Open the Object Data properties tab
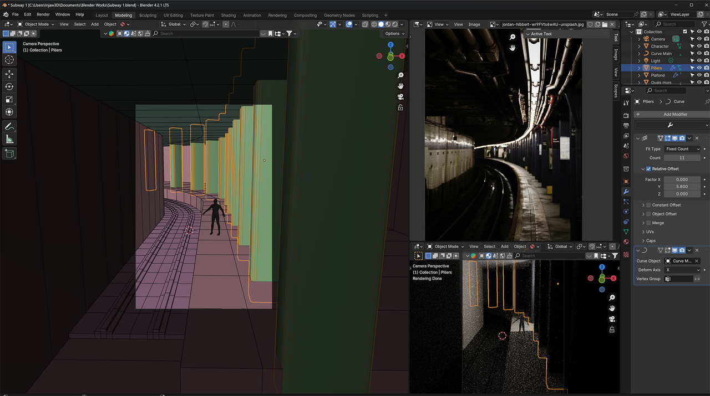Viewport: 710px width, 396px height. (x=626, y=232)
